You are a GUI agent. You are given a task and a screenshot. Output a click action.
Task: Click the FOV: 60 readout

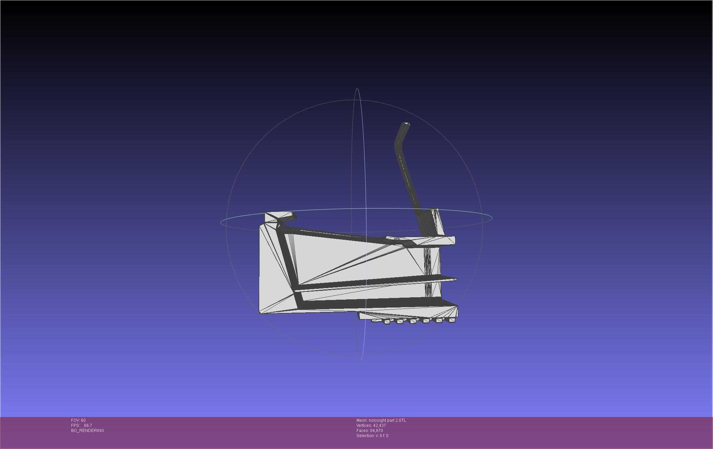(78, 420)
